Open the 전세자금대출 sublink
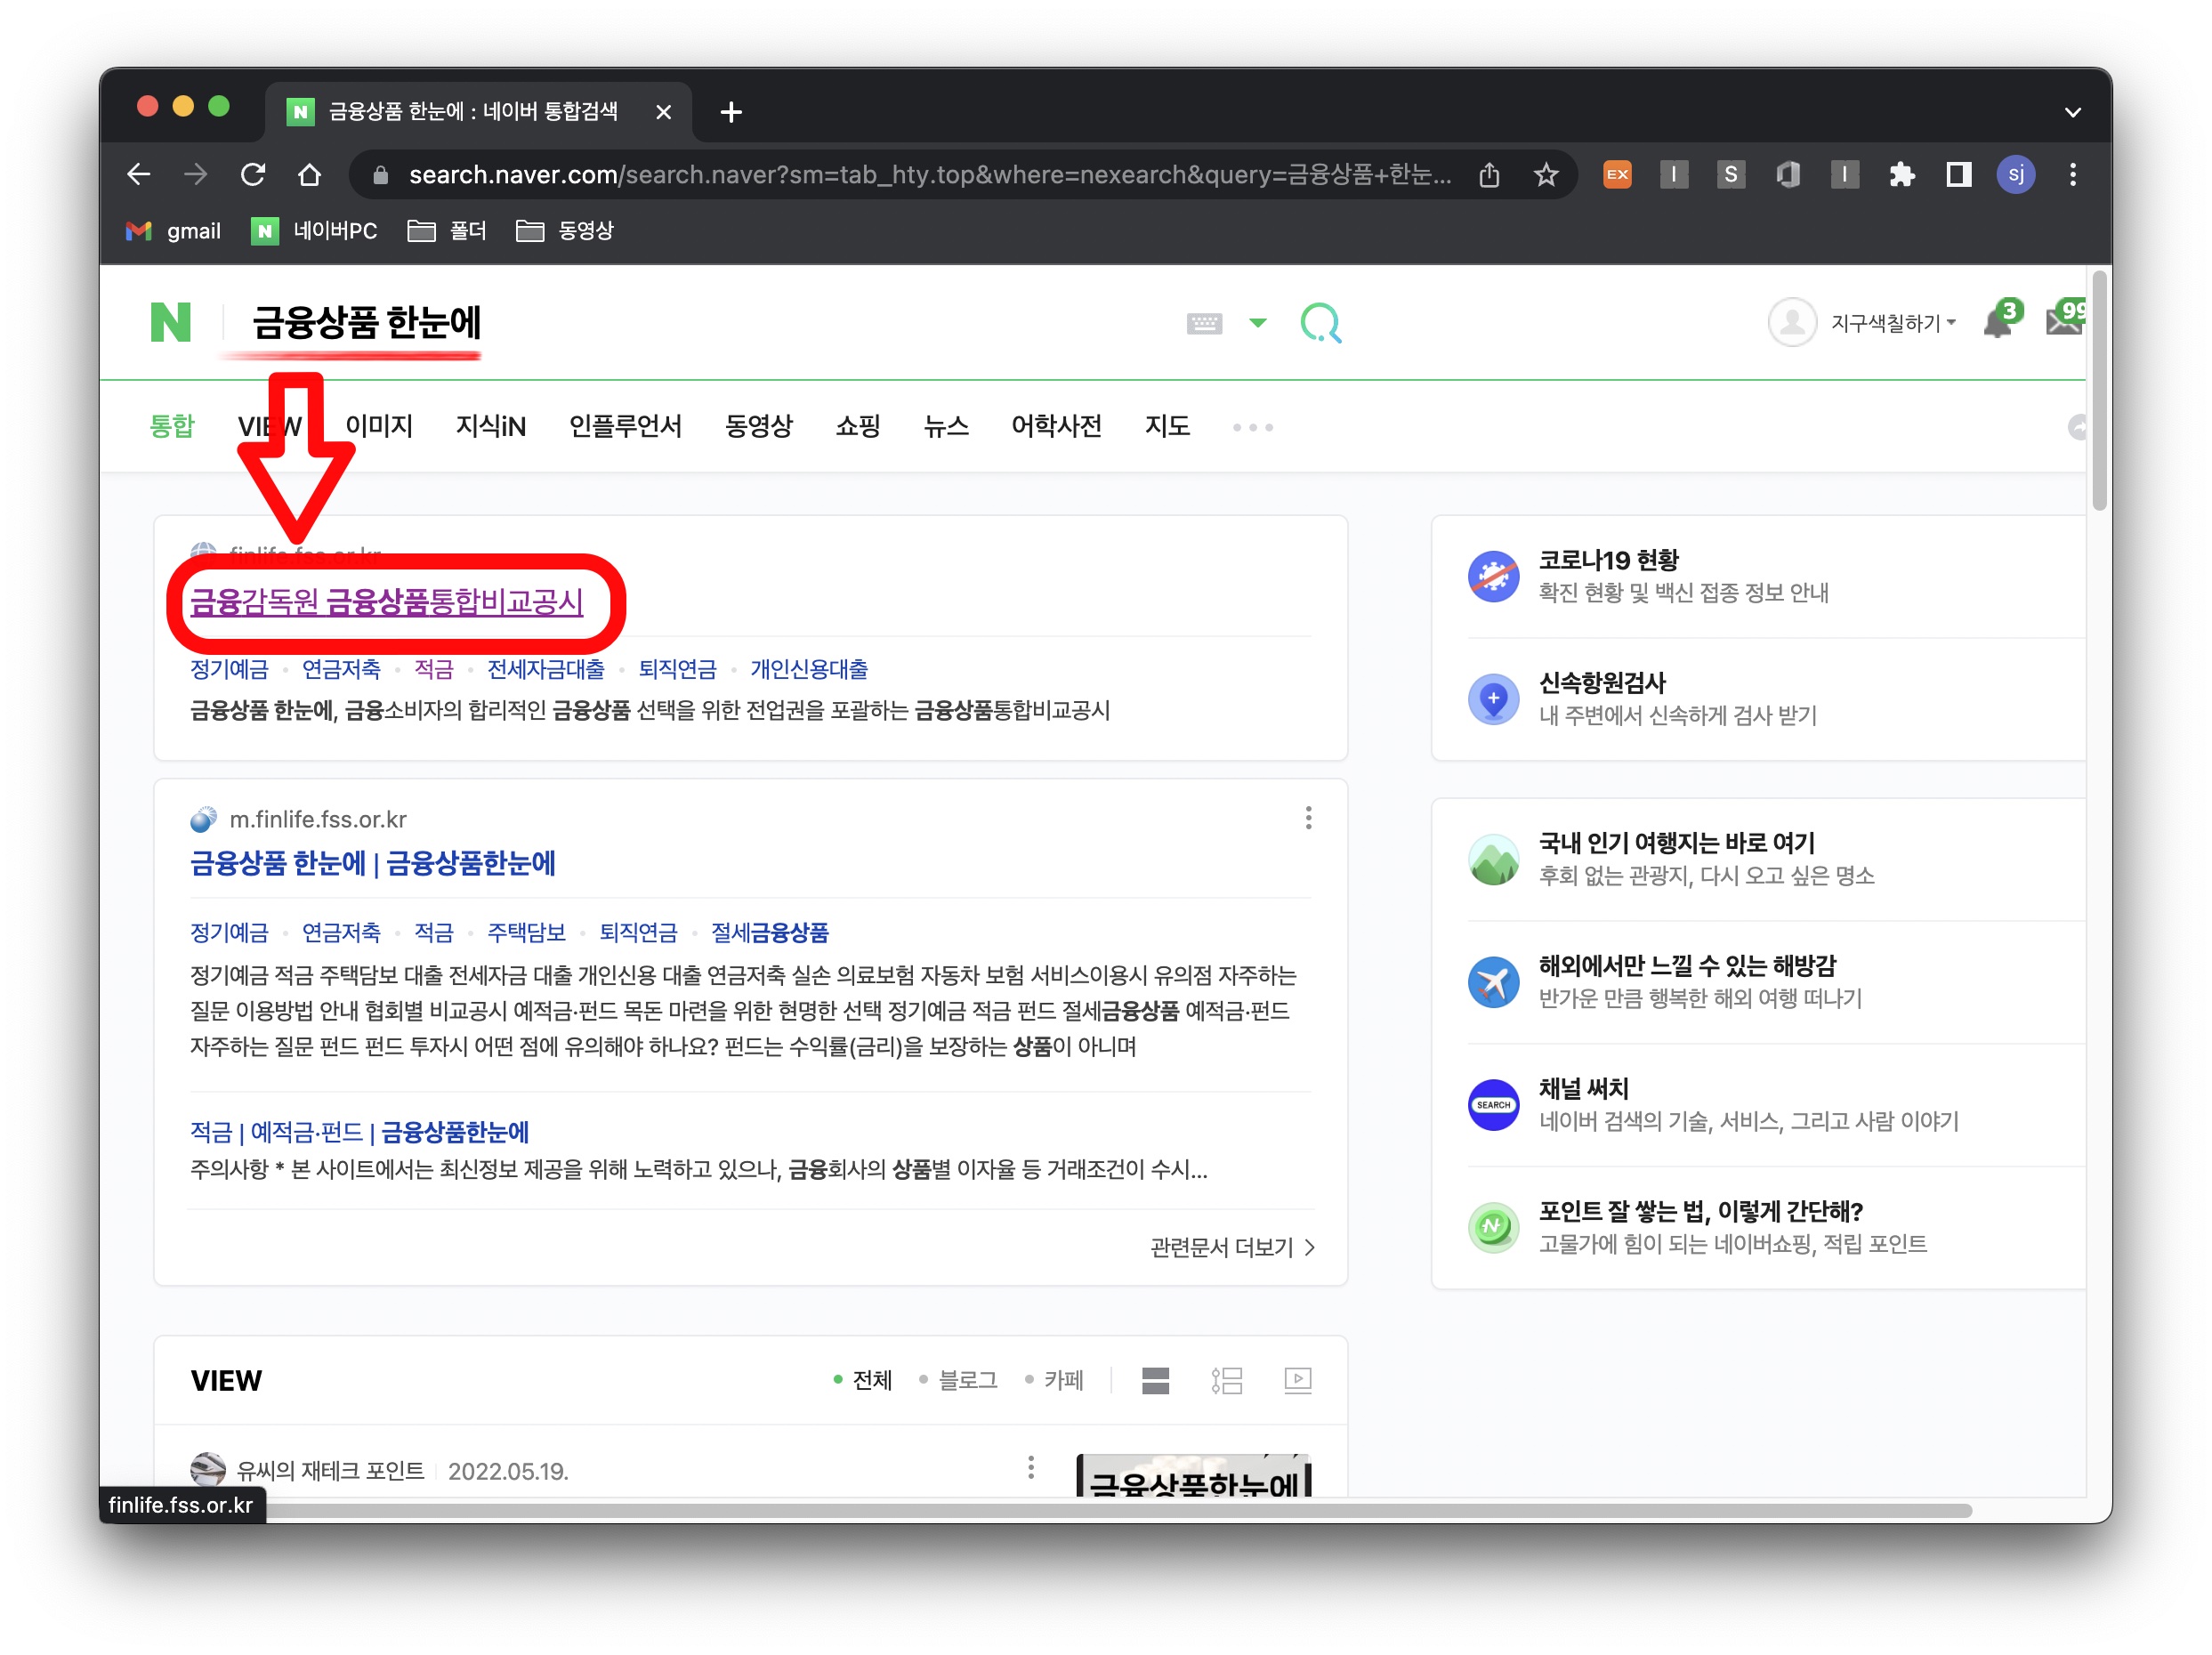Image resolution: width=2212 pixels, height=1655 pixels. coord(546,669)
